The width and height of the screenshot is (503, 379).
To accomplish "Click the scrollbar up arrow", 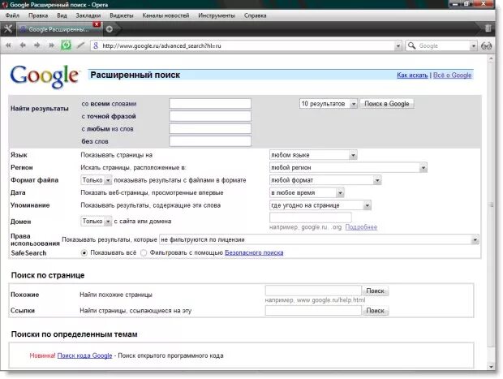I will [491, 58].
